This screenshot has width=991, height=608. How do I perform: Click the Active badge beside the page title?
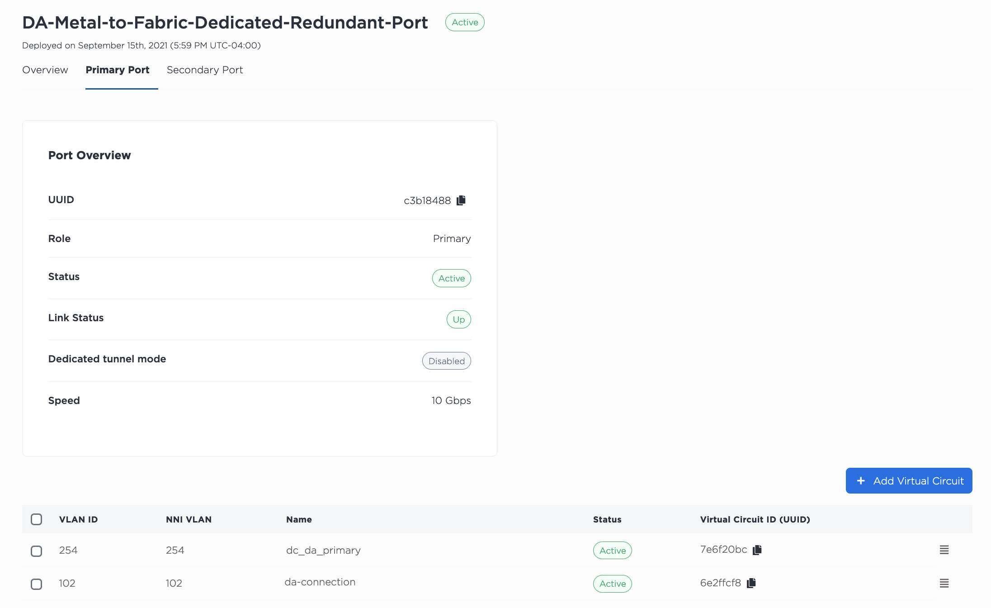(465, 23)
